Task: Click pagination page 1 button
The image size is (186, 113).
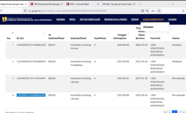Action: tap(174, 112)
